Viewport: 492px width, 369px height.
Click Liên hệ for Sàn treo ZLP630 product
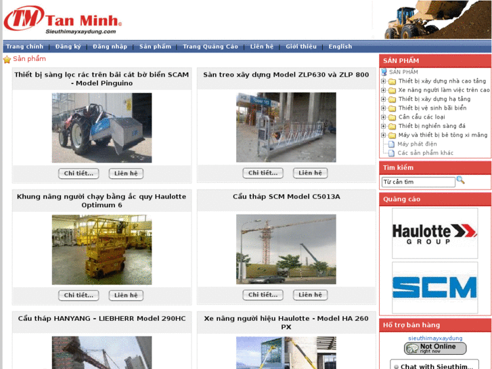click(x=310, y=173)
